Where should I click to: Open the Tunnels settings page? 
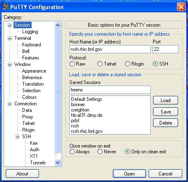pyautogui.click(x=38, y=163)
